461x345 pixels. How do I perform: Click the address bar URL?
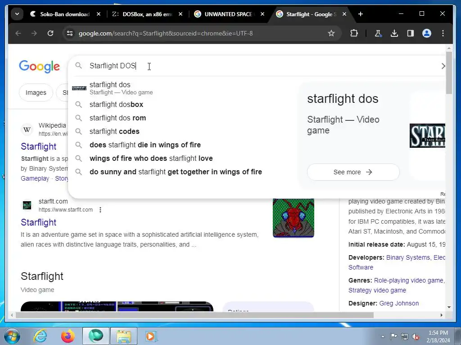(166, 33)
